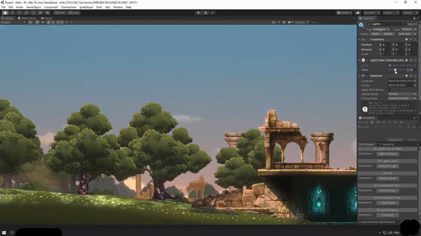Pick Animator Controller with object picker
The width and height of the screenshot is (421, 236).
(415, 81)
